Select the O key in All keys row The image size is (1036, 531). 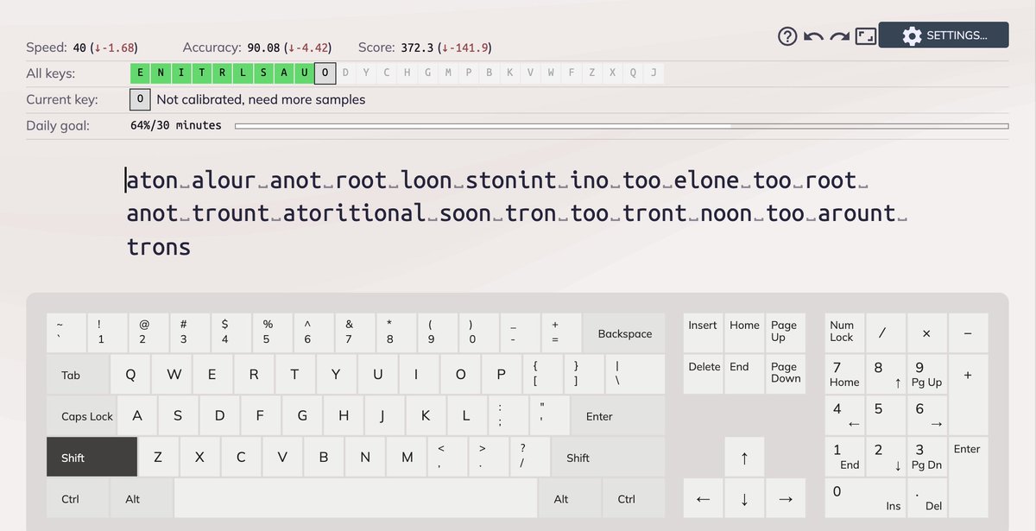[x=325, y=73]
